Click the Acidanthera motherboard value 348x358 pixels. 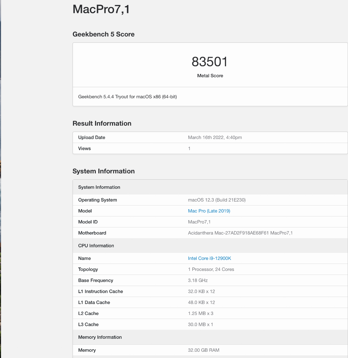coord(240,233)
